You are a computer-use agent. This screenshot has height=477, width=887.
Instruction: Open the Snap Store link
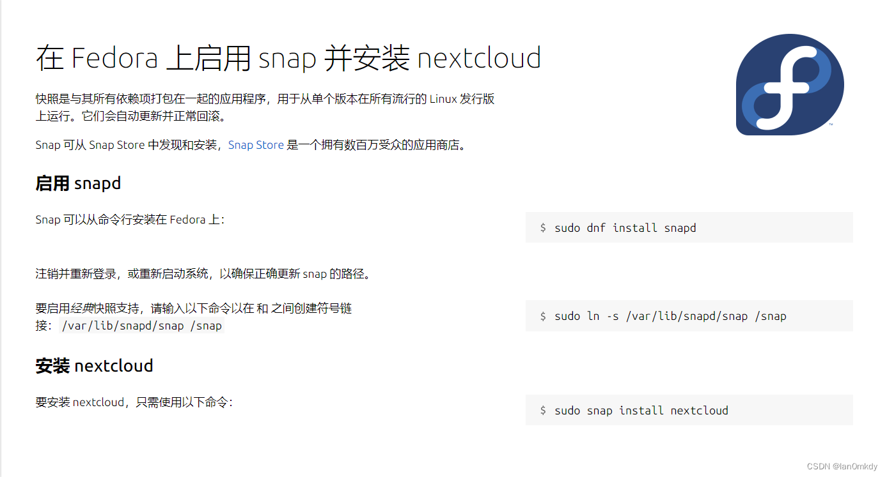pyautogui.click(x=256, y=145)
